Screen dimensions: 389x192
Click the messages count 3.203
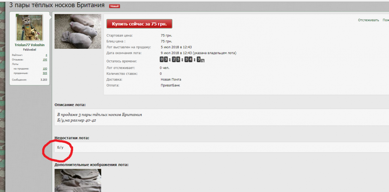coord(43,80)
